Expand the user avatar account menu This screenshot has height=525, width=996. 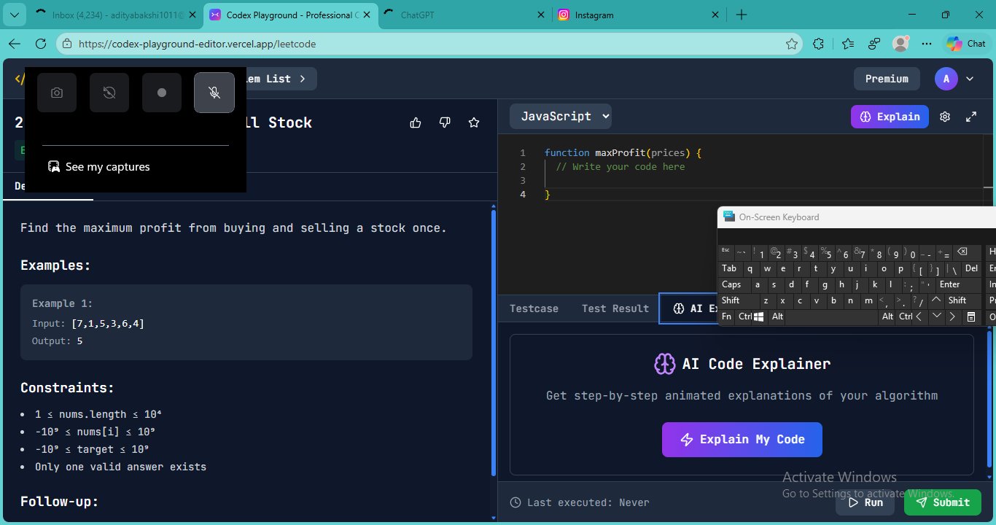970,79
